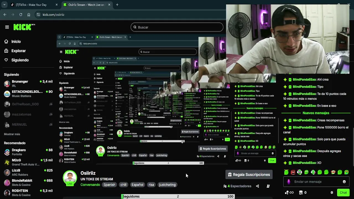Open Brunenger channel in the Siguiendo list
Viewport: 354px width, 199px height.
pos(28,84)
